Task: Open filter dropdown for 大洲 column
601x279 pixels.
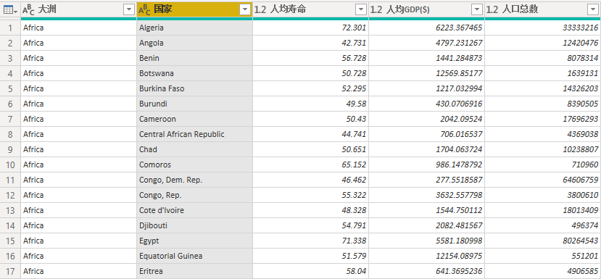Action: [129, 10]
